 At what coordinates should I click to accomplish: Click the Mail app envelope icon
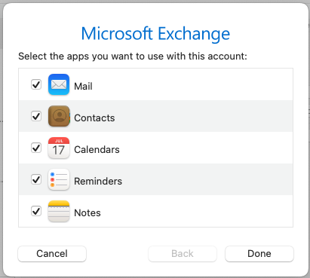pyautogui.click(x=59, y=84)
